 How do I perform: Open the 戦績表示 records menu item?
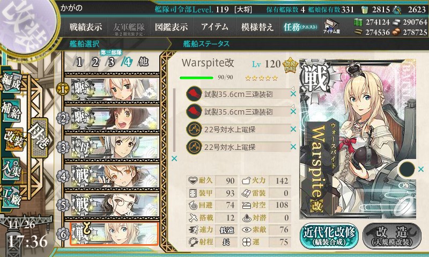[86, 27]
